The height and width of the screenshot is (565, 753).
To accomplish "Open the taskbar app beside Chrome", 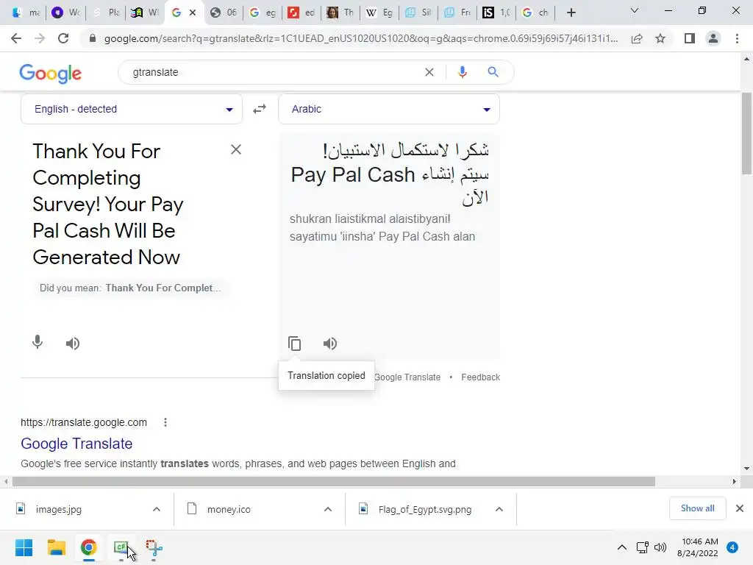I will click(x=121, y=547).
